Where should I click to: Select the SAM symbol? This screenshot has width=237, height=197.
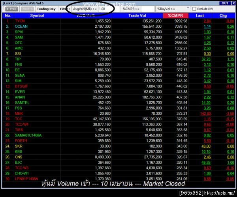(19, 38)
